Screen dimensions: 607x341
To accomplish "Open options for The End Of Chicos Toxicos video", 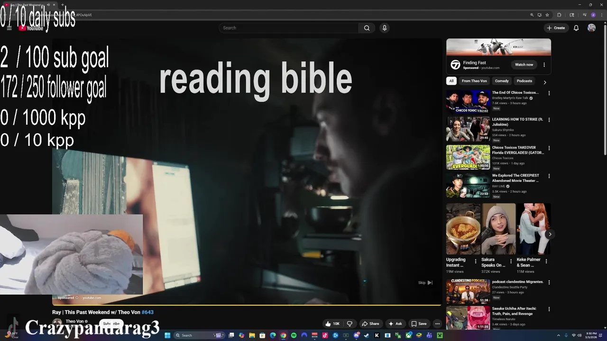I will pos(549,93).
